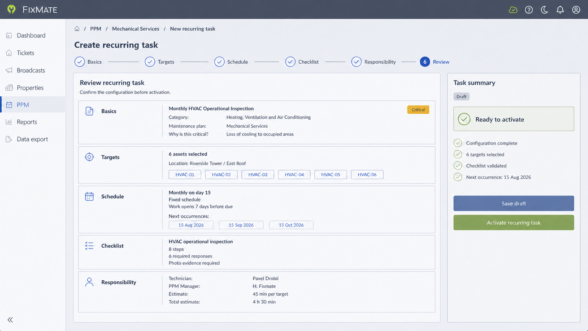Click the Monthly HVAC Operational Inspection title
This screenshot has width=588, height=331.
(211, 108)
